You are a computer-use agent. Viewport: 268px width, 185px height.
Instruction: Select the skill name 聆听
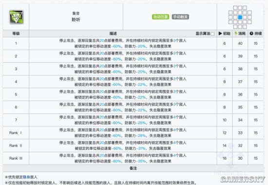pos(76,19)
